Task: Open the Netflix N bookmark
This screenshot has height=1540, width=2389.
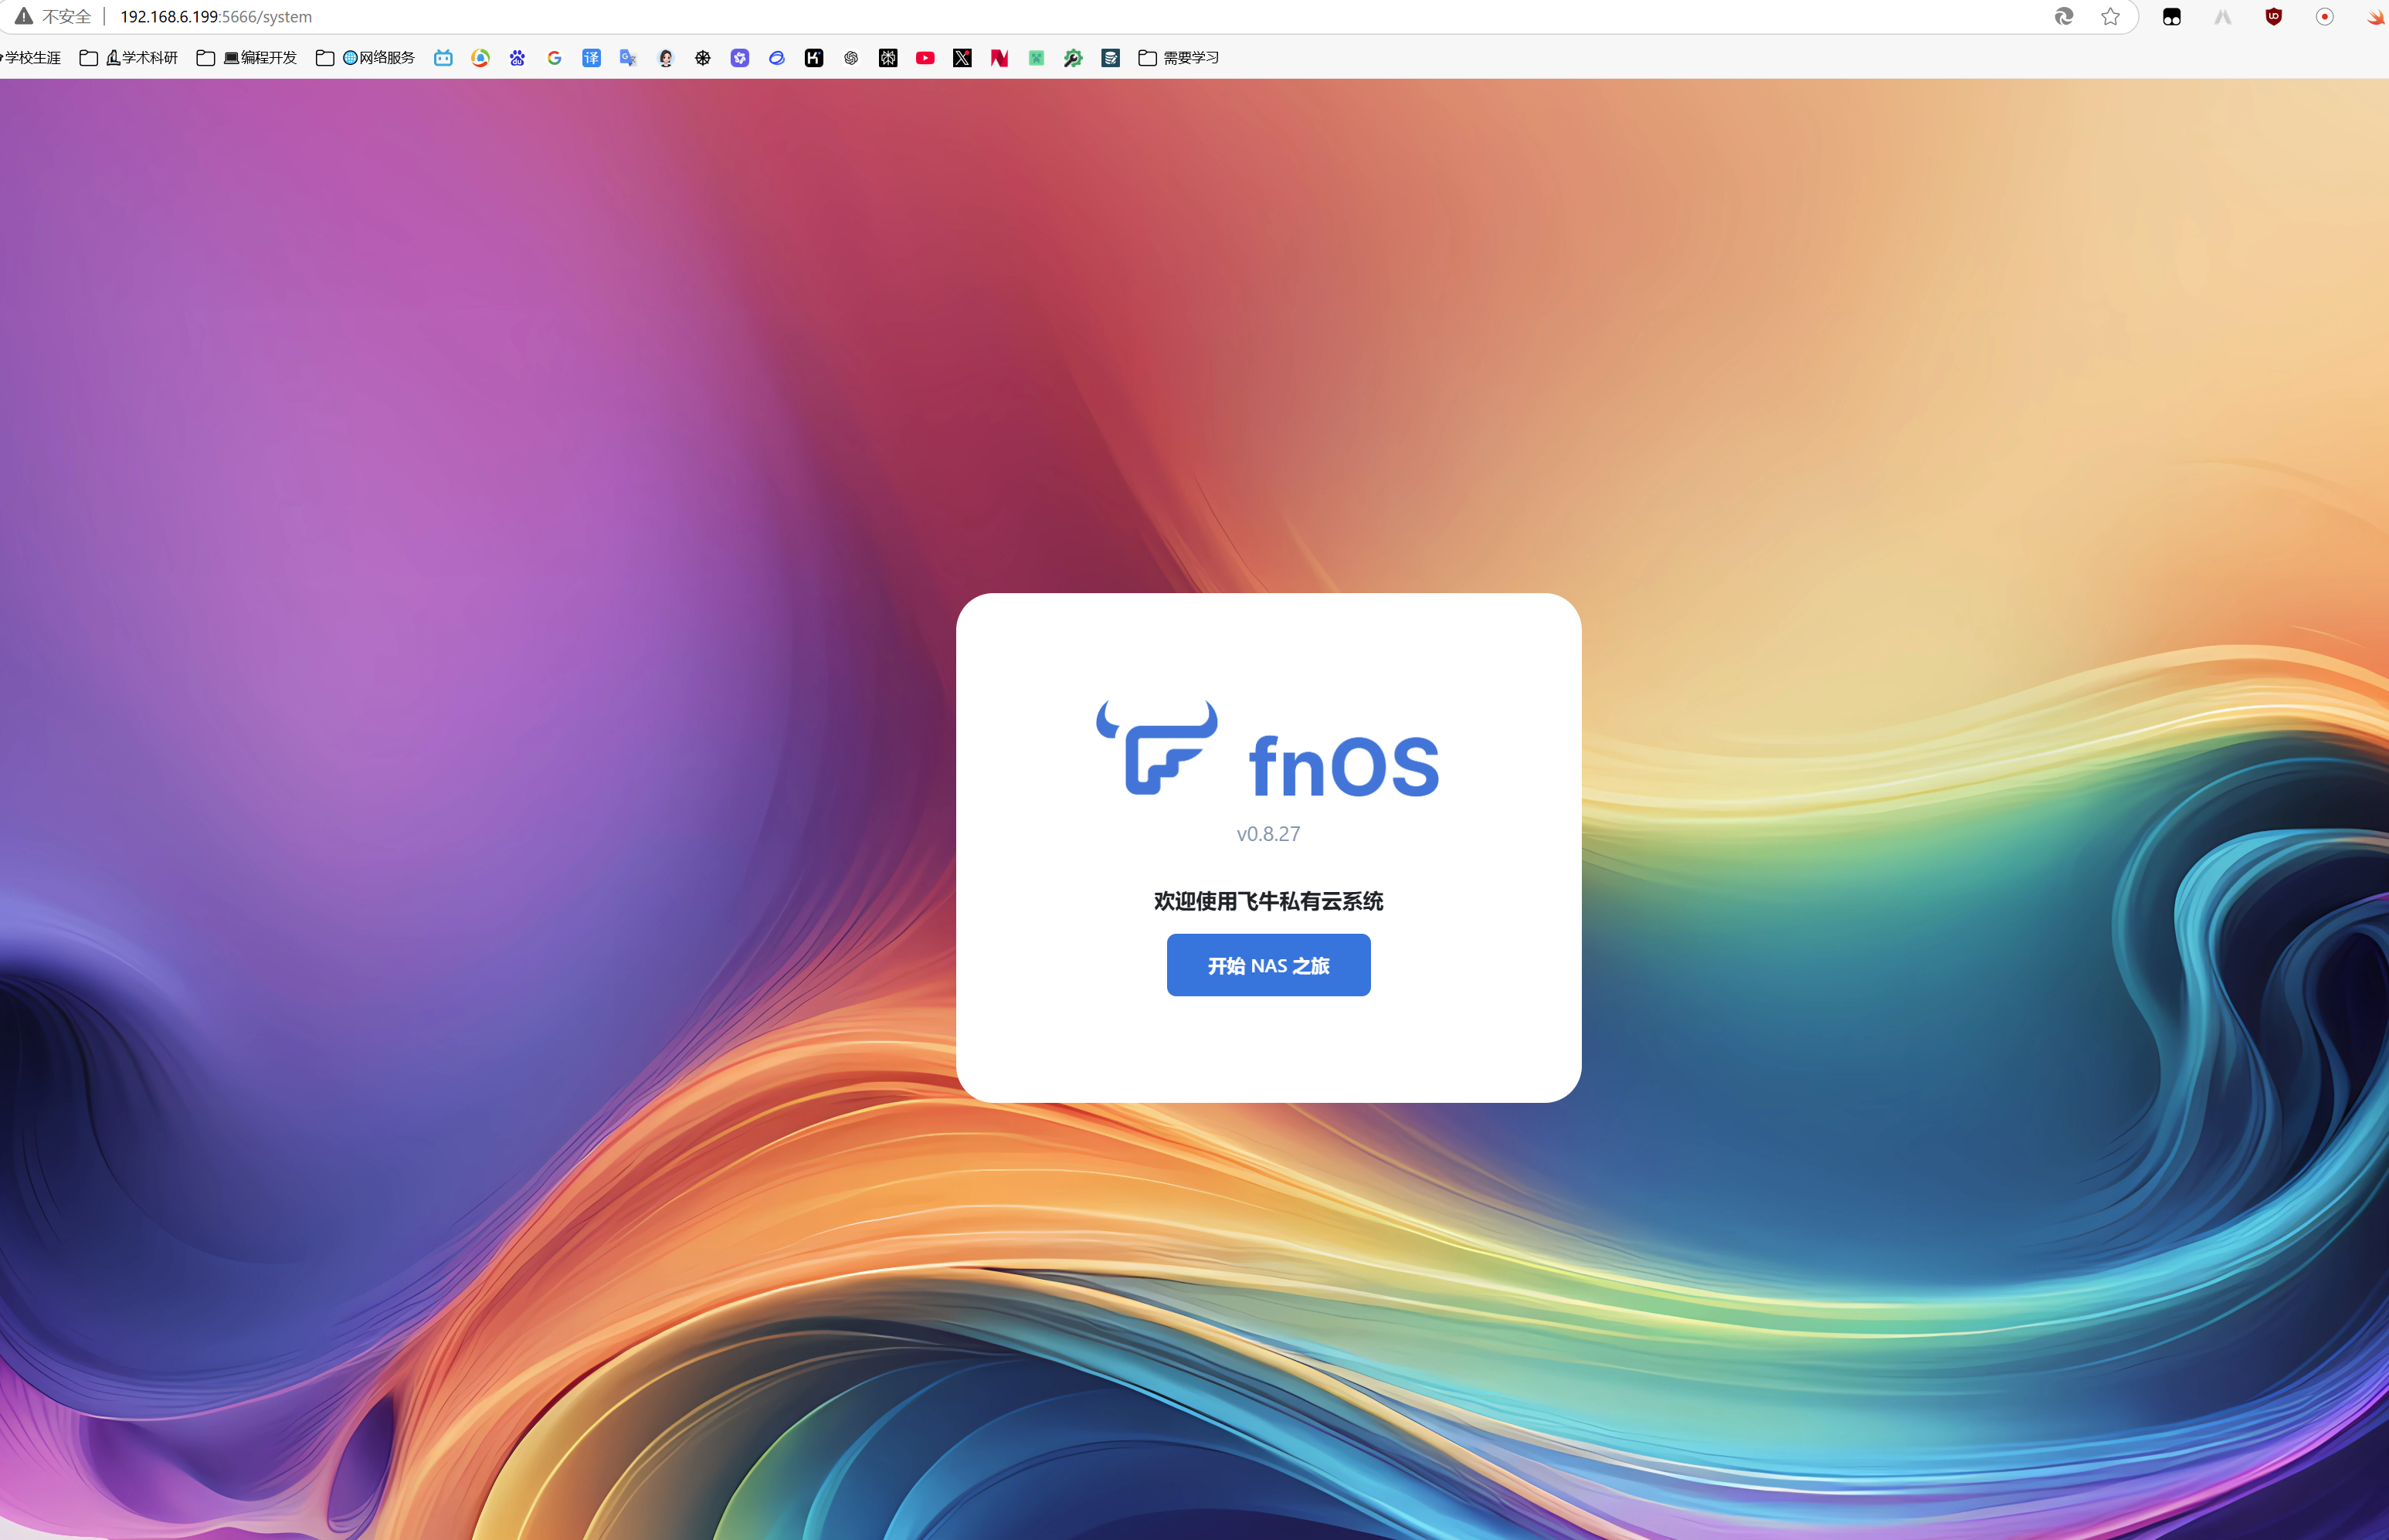Action: coord(999,58)
